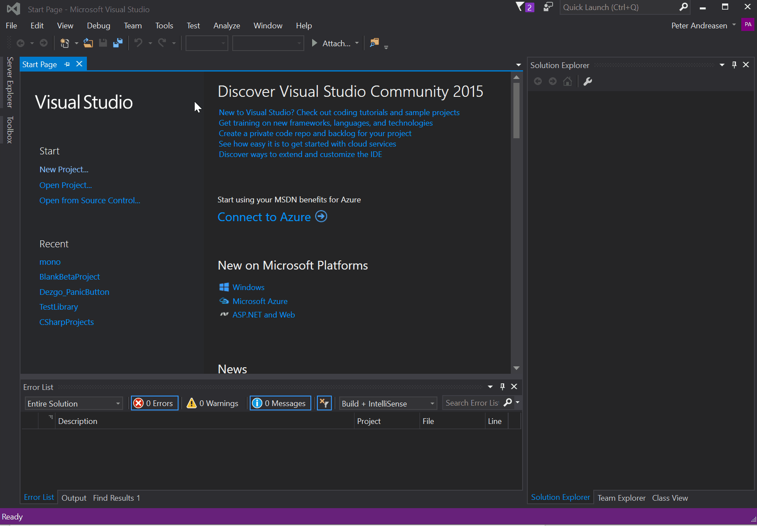The height and width of the screenshot is (526, 757).
Task: Select the Save All icon
Action: 117,43
